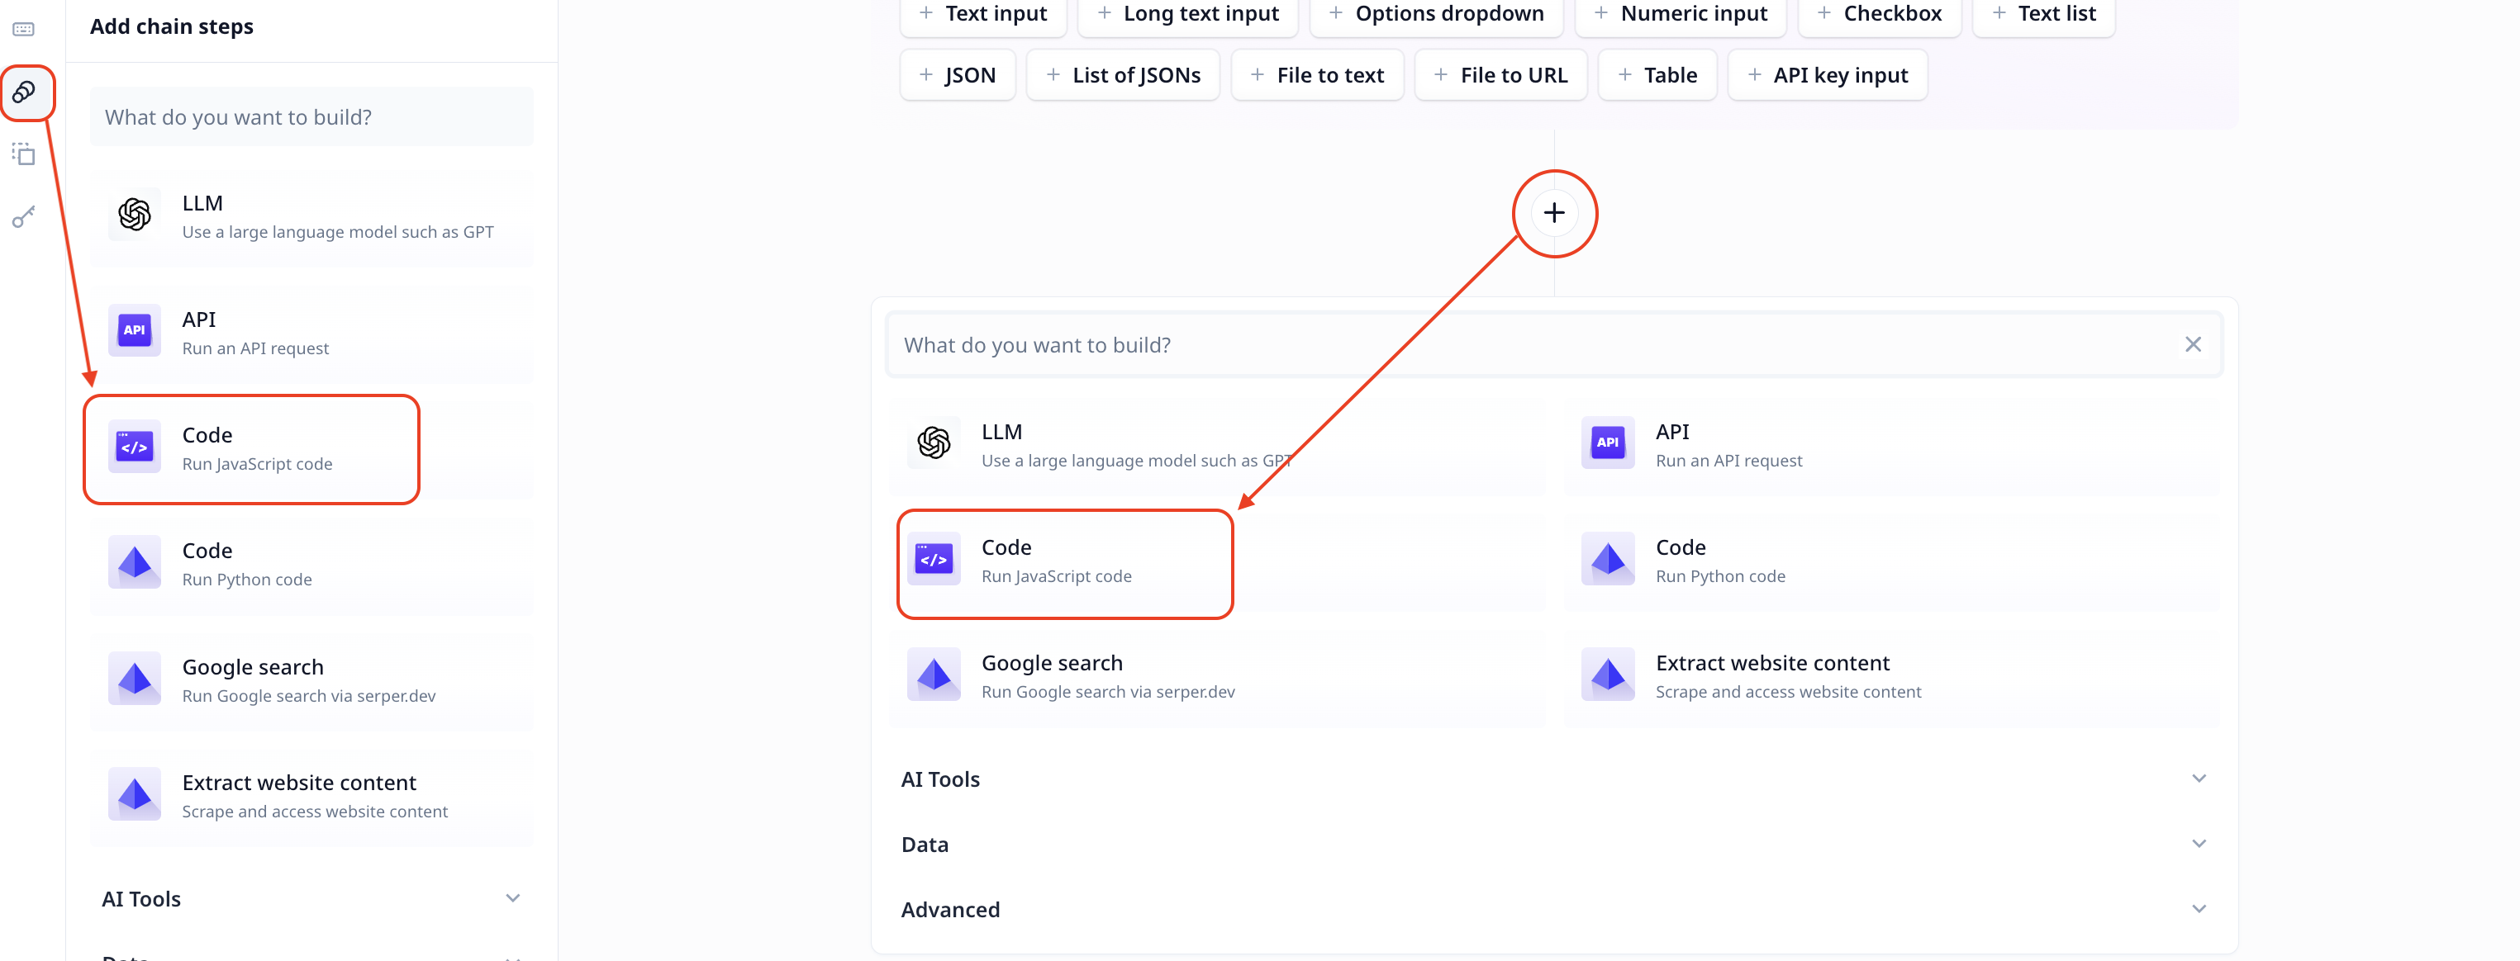This screenshot has width=2520, height=961.
Task: Add an API key input
Action: point(1828,75)
